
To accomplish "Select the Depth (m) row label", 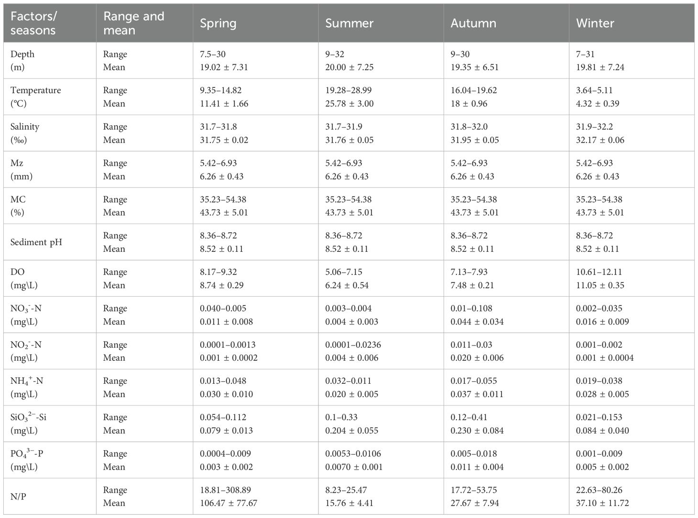I will [x=22, y=61].
